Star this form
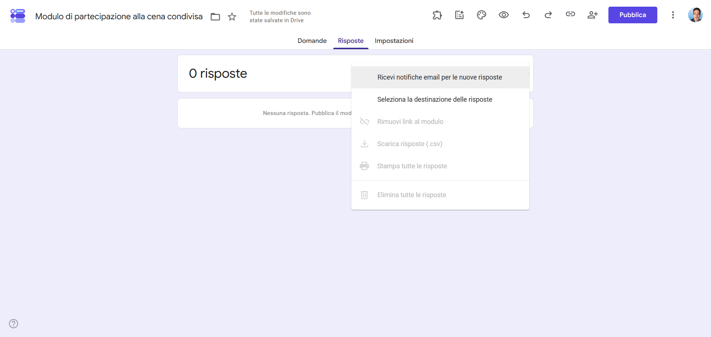711x337 pixels. [232, 17]
